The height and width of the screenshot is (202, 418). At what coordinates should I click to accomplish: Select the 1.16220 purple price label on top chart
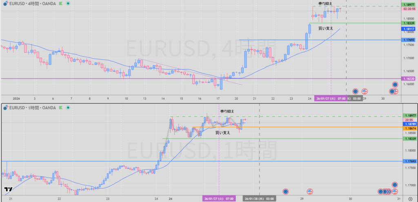[409, 78]
